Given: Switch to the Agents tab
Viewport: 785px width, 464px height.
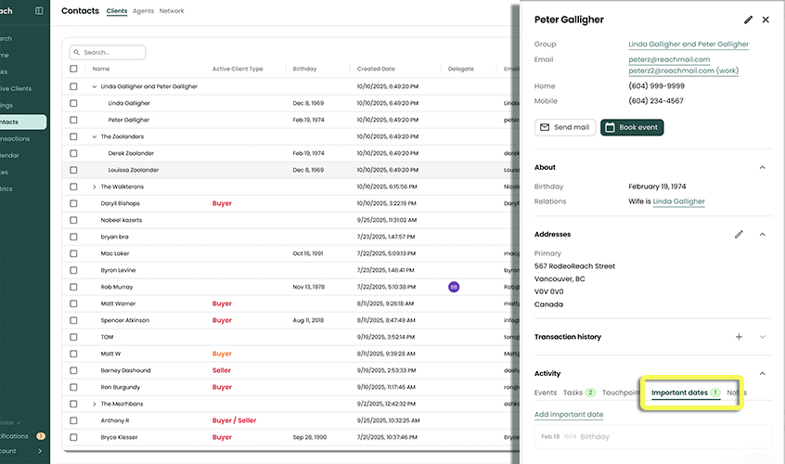Looking at the screenshot, I should coord(143,11).
